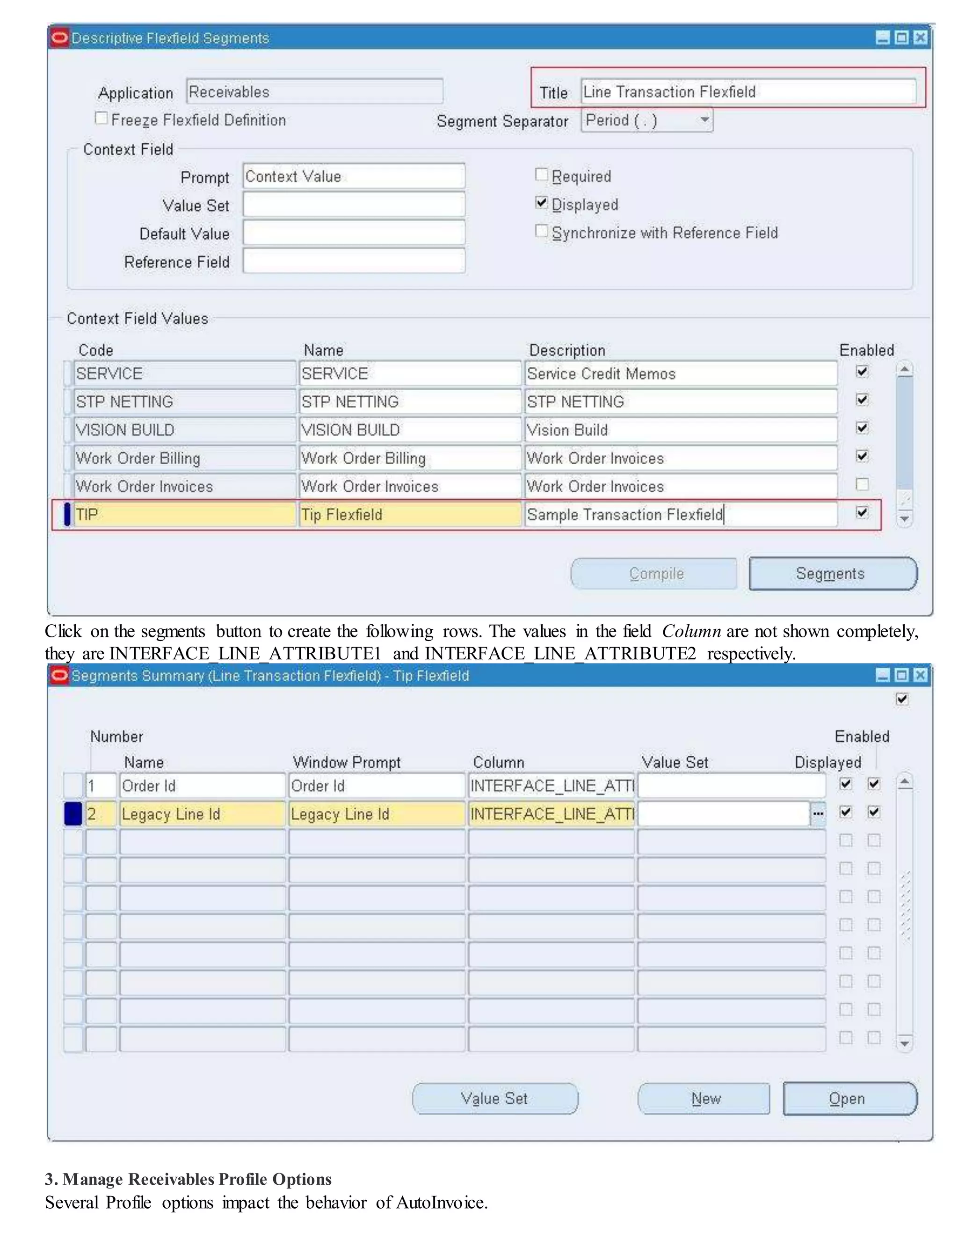The height and width of the screenshot is (1240, 958).
Task: Toggle Enabled checkbox for SERVICE row
Action: coord(862,372)
